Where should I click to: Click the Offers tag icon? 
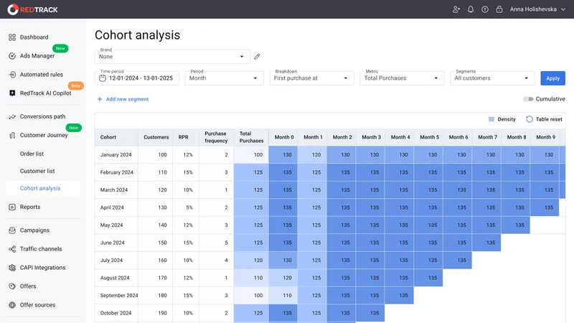point(12,286)
